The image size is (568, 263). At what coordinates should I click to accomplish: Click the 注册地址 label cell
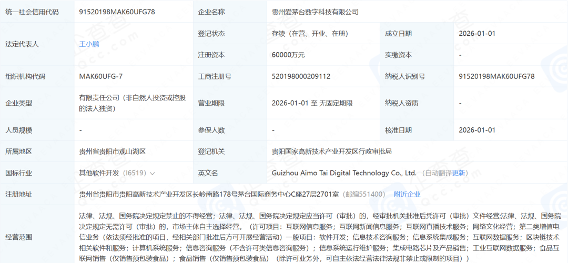(x=37, y=195)
